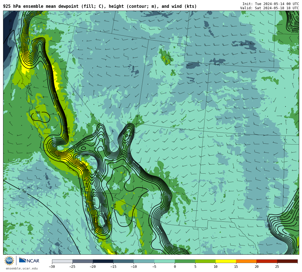Viewport: 302px width, 272px height.
Task: Click the NCAR logo
Action: coord(29,261)
